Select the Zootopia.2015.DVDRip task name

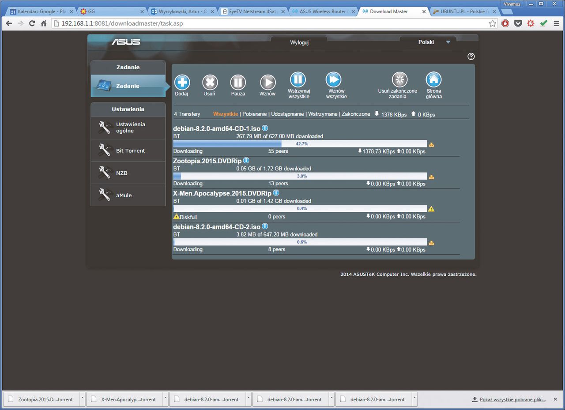tap(207, 161)
